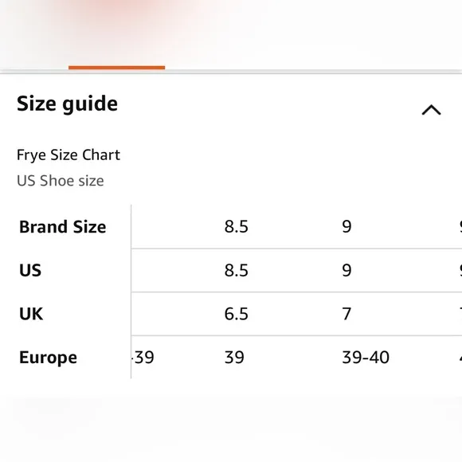
Task: Click Europe size value 39-40
Action: tap(366, 358)
